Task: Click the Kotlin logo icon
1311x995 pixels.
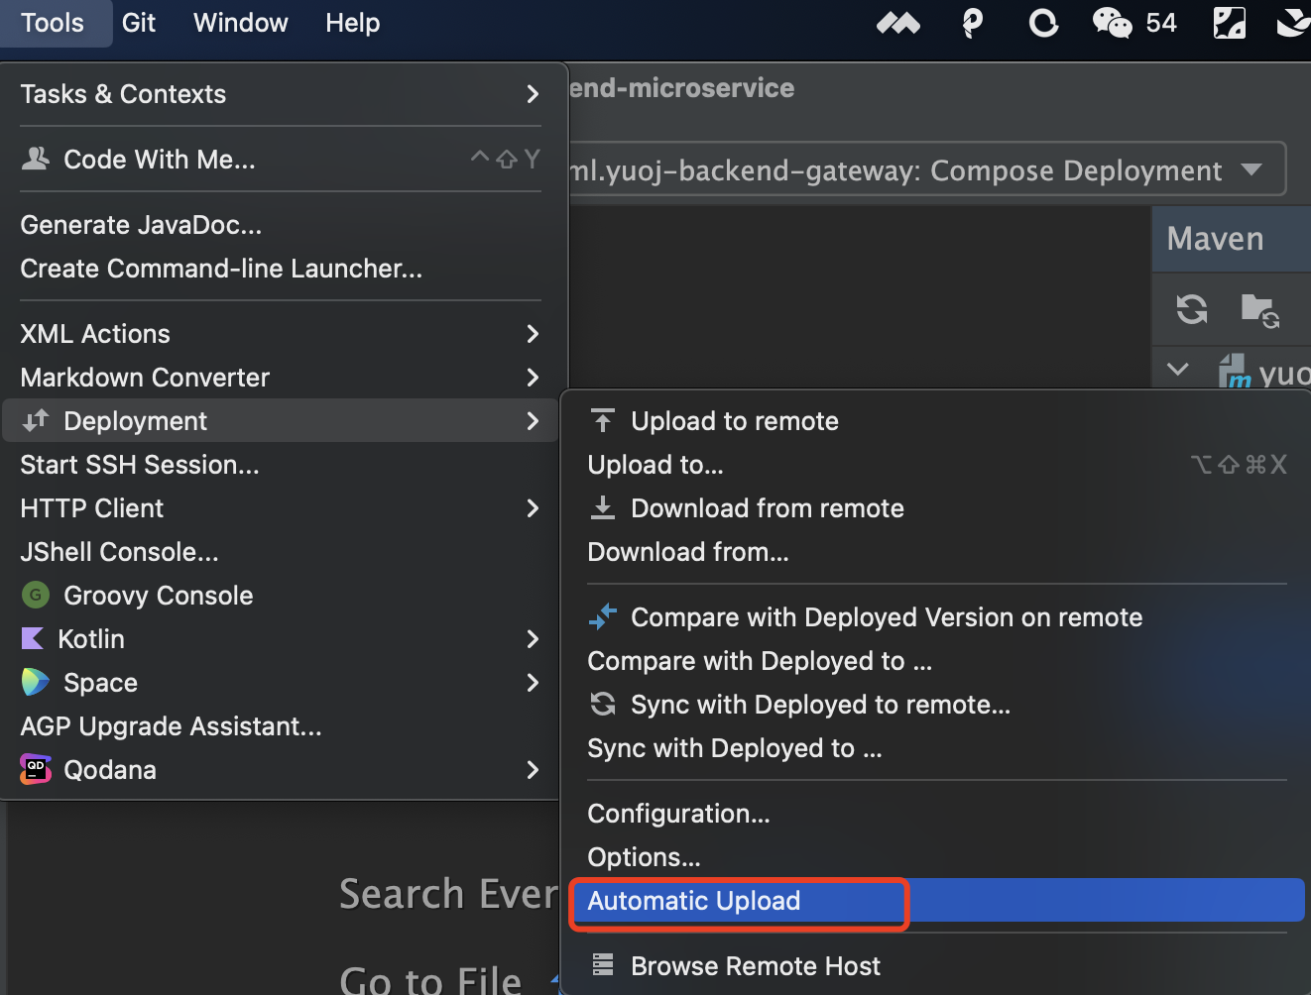Action: click(x=33, y=639)
